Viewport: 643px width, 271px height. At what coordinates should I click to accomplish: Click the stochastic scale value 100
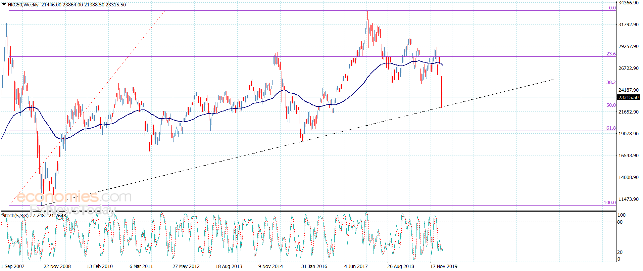pyautogui.click(x=622, y=215)
